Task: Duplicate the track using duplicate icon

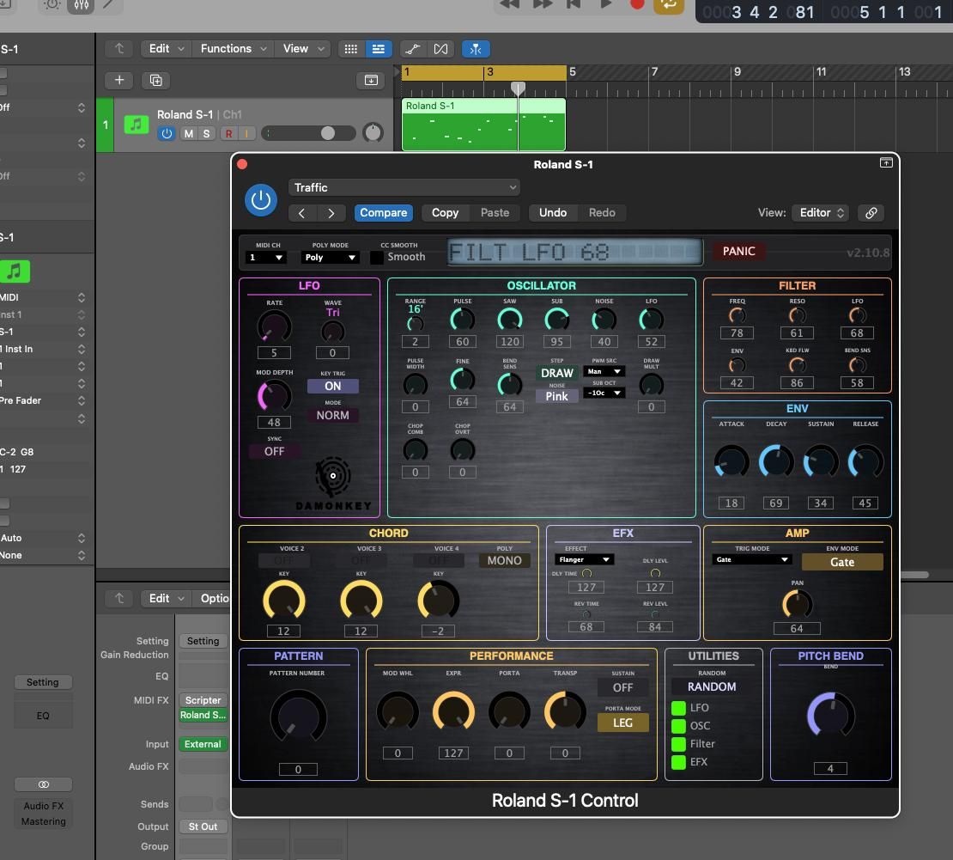Action: [155, 80]
